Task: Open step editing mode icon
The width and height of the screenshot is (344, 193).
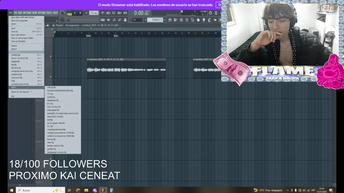Action: pyautogui.click(x=114, y=20)
